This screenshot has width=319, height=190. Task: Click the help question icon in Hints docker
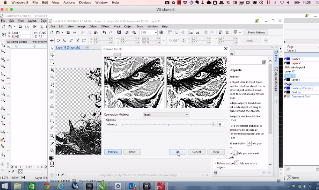264,62
